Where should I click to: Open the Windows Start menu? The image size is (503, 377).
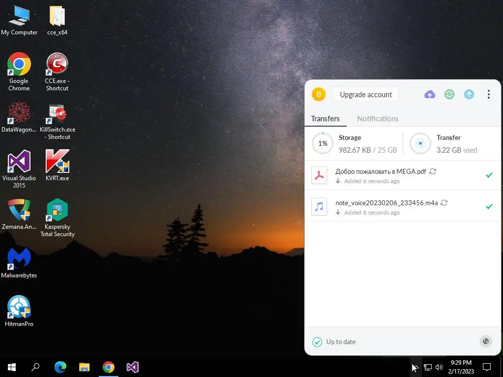(x=12, y=367)
